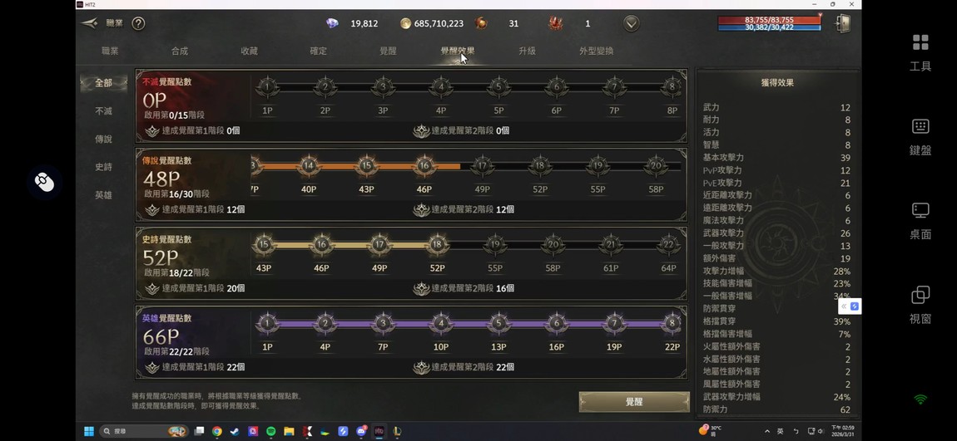Click the back arrow next to 職業
This screenshot has width=957, height=441.
point(89,23)
